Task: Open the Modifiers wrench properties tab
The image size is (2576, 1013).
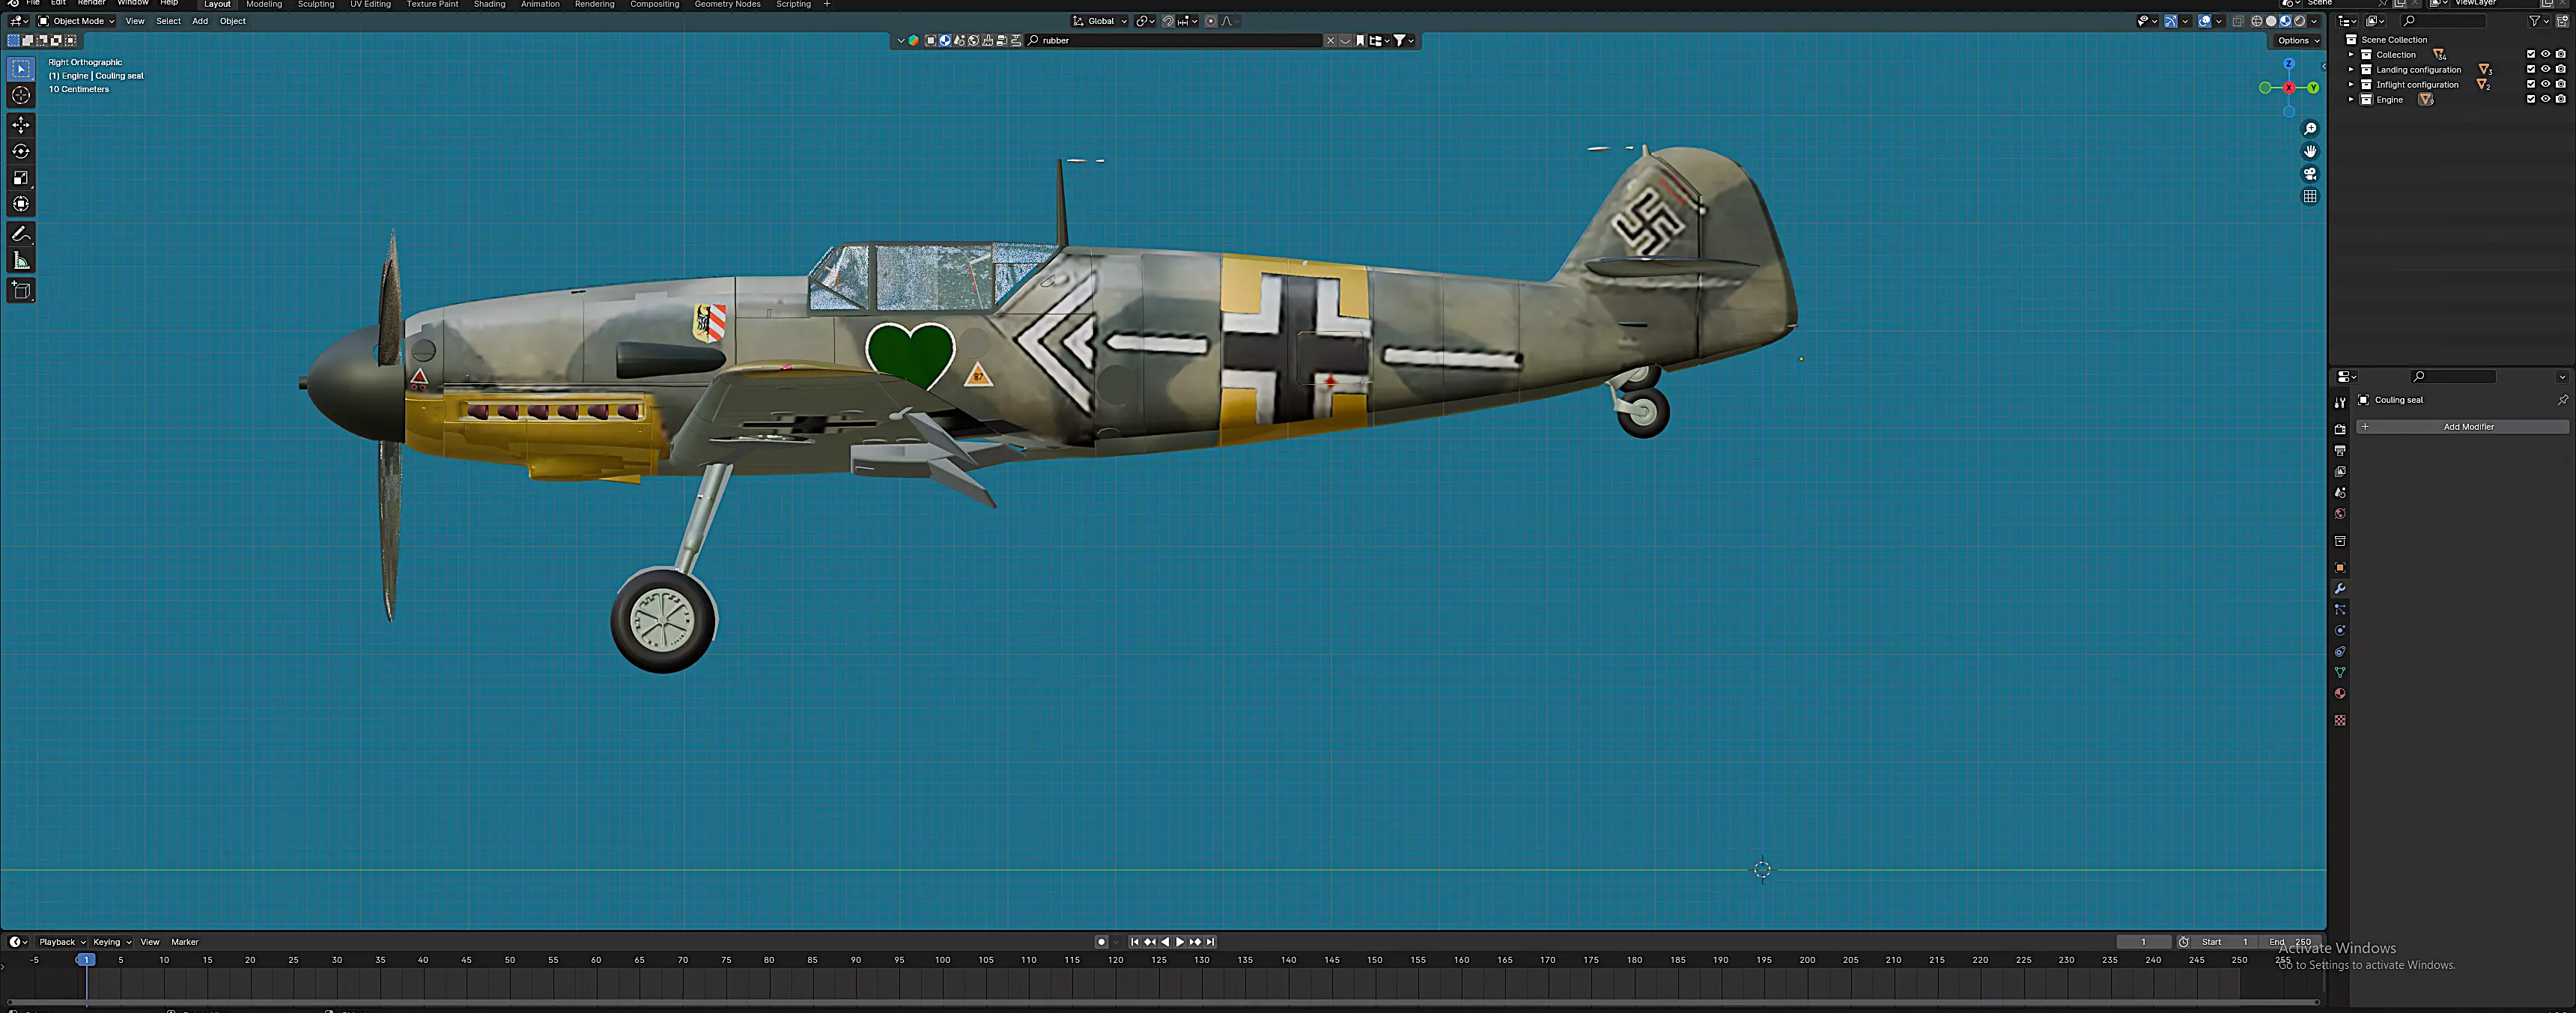Action: pyautogui.click(x=2340, y=589)
